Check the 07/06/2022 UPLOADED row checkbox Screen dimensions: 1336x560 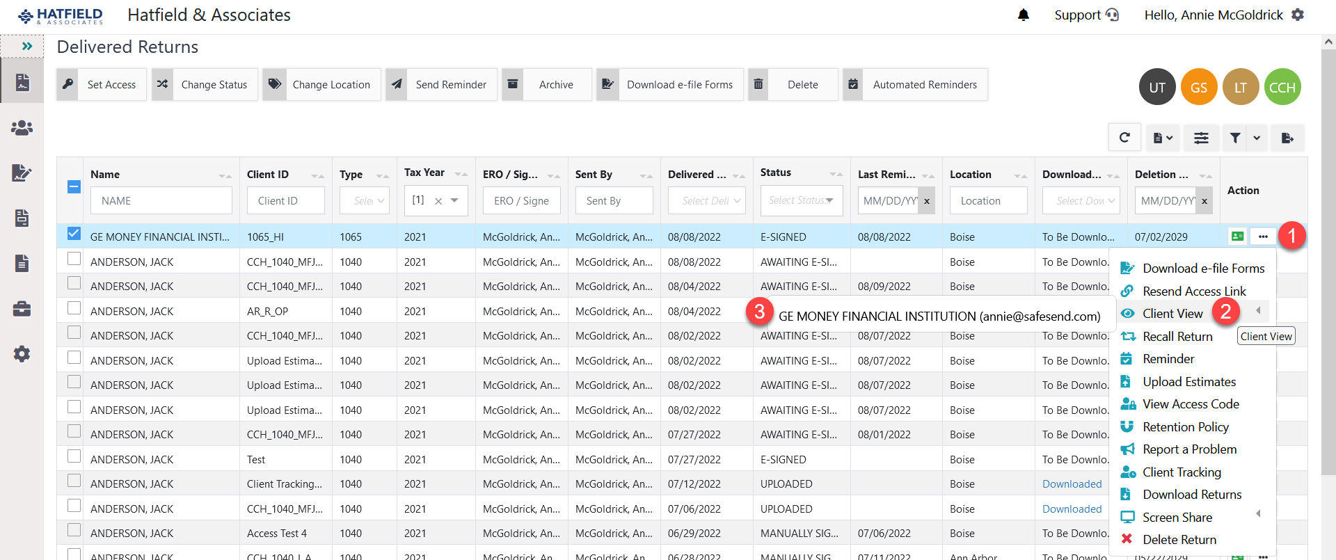click(x=74, y=506)
